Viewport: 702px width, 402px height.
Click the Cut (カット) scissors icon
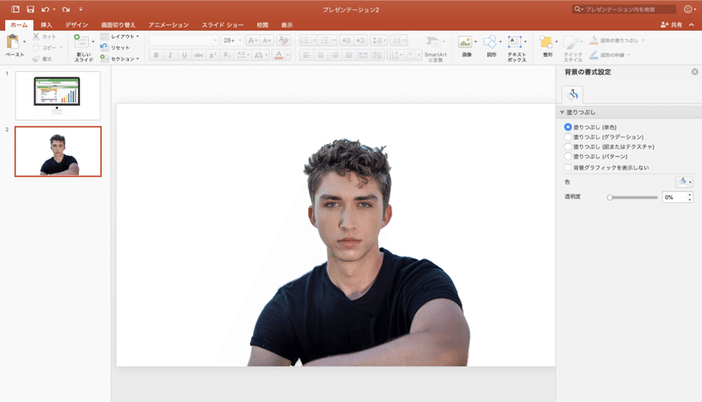tap(36, 36)
